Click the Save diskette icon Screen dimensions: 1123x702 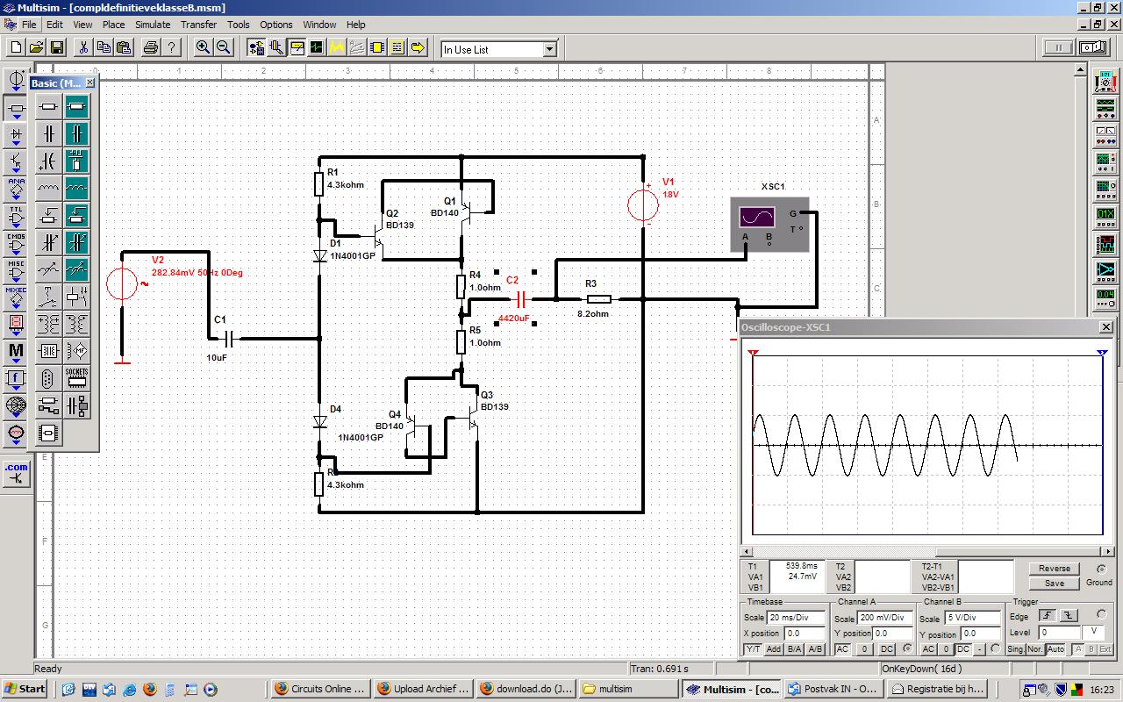point(57,47)
